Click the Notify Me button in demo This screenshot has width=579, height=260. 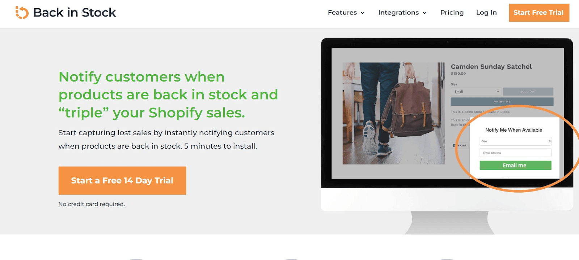click(x=502, y=102)
